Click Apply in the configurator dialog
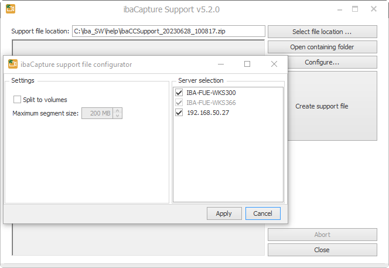 (x=224, y=213)
